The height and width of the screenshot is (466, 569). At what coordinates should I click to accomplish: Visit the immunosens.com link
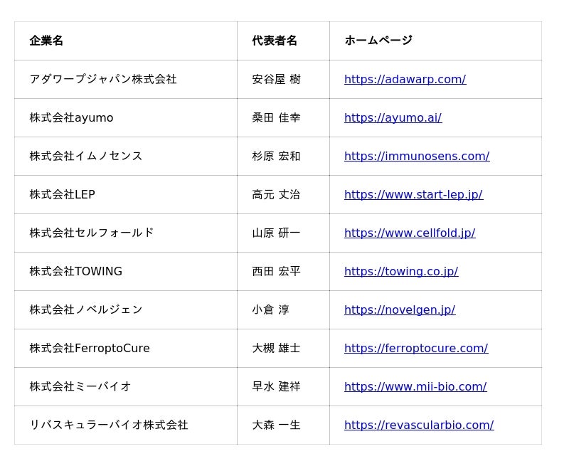417,156
